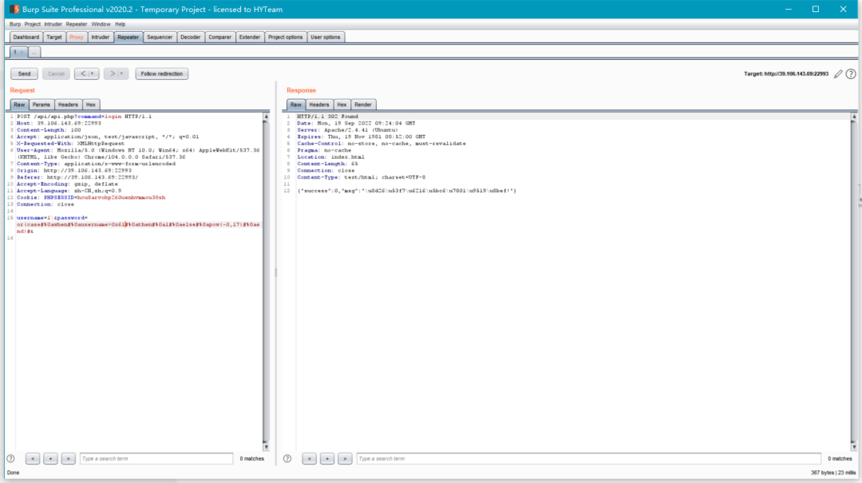
Task: Select the Repeater tool tab
Action: tap(128, 38)
